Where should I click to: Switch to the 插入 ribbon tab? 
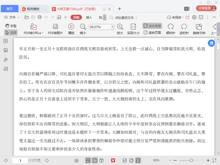pos(89,18)
